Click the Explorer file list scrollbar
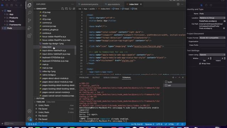Image resolution: width=227 pixels, height=128 pixels. pos(75,50)
